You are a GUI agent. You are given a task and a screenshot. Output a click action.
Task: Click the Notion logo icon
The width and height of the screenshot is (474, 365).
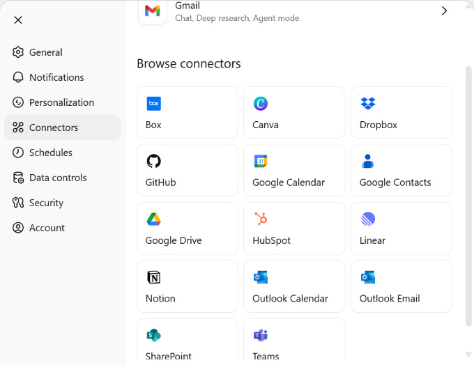pos(154,277)
